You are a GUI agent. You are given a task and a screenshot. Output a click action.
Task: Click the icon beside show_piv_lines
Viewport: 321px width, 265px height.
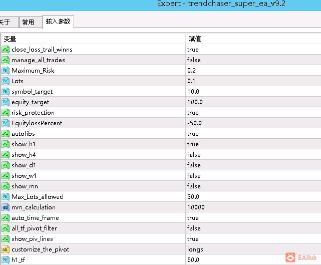pyautogui.click(x=6, y=239)
